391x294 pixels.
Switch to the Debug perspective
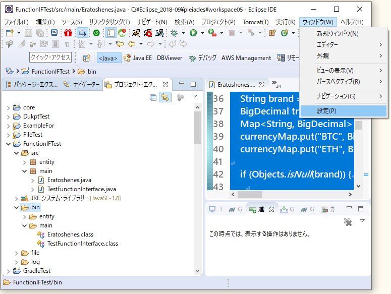pos(203,58)
